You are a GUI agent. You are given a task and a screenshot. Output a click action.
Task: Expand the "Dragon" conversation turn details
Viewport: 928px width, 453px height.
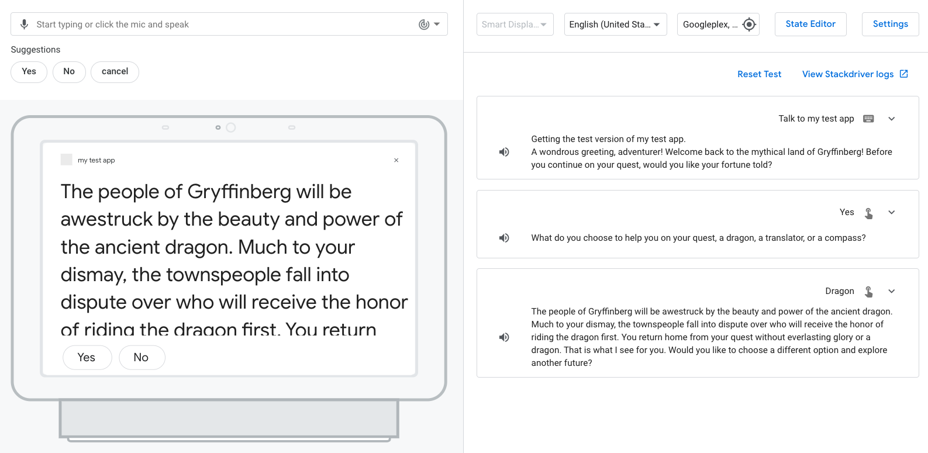point(892,291)
